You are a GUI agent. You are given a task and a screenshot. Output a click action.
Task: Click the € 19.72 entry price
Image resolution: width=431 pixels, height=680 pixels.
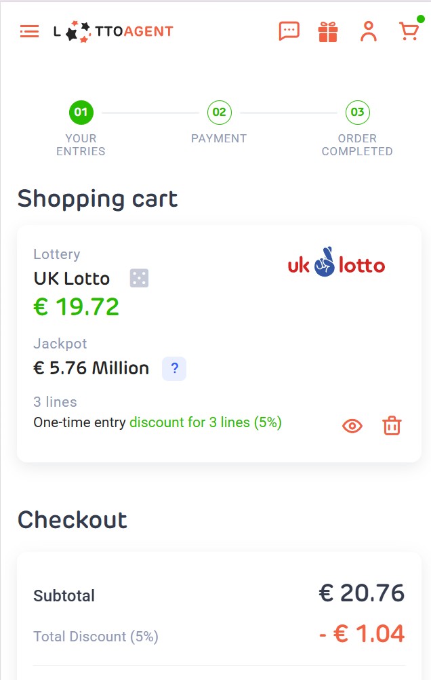coord(77,307)
